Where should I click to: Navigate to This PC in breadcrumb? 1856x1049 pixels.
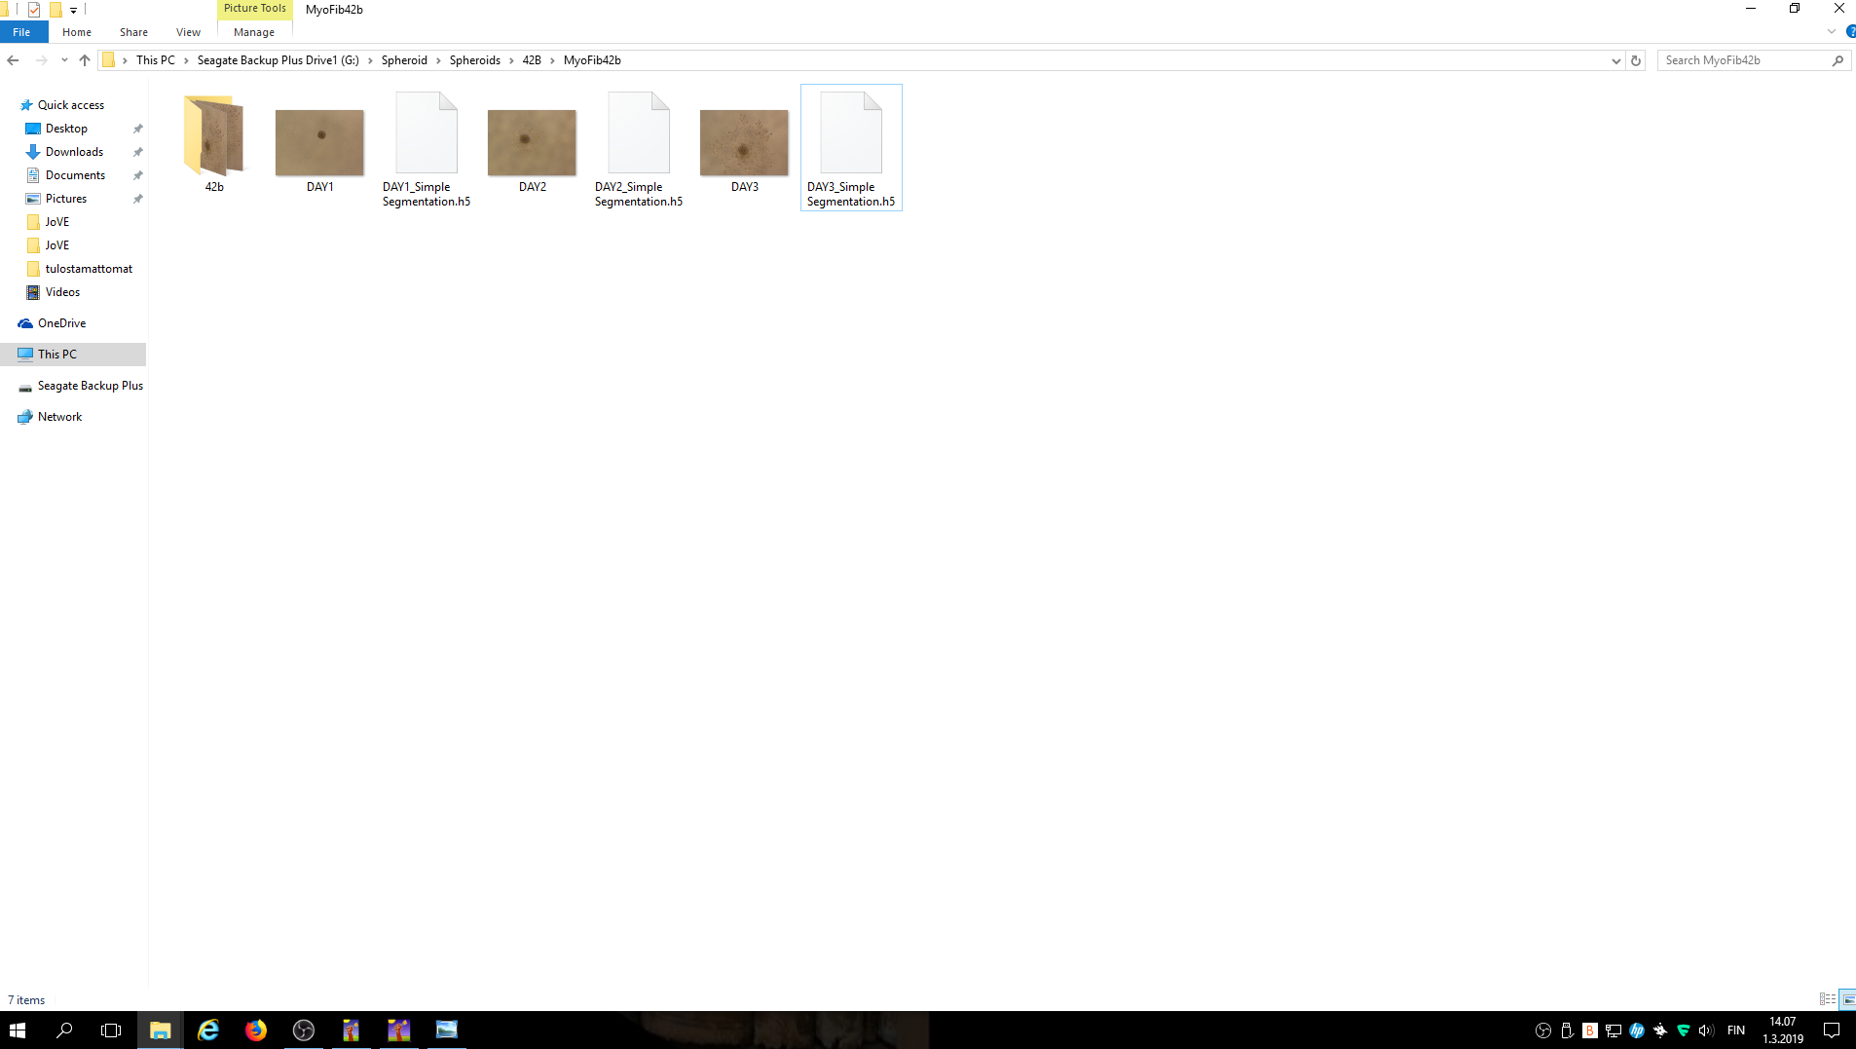156,60
